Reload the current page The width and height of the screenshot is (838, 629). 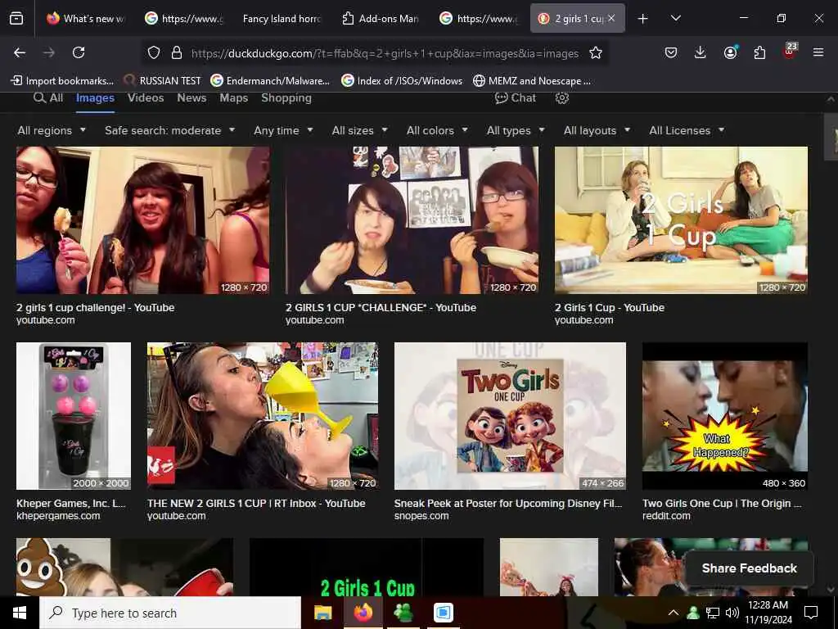pyautogui.click(x=79, y=52)
